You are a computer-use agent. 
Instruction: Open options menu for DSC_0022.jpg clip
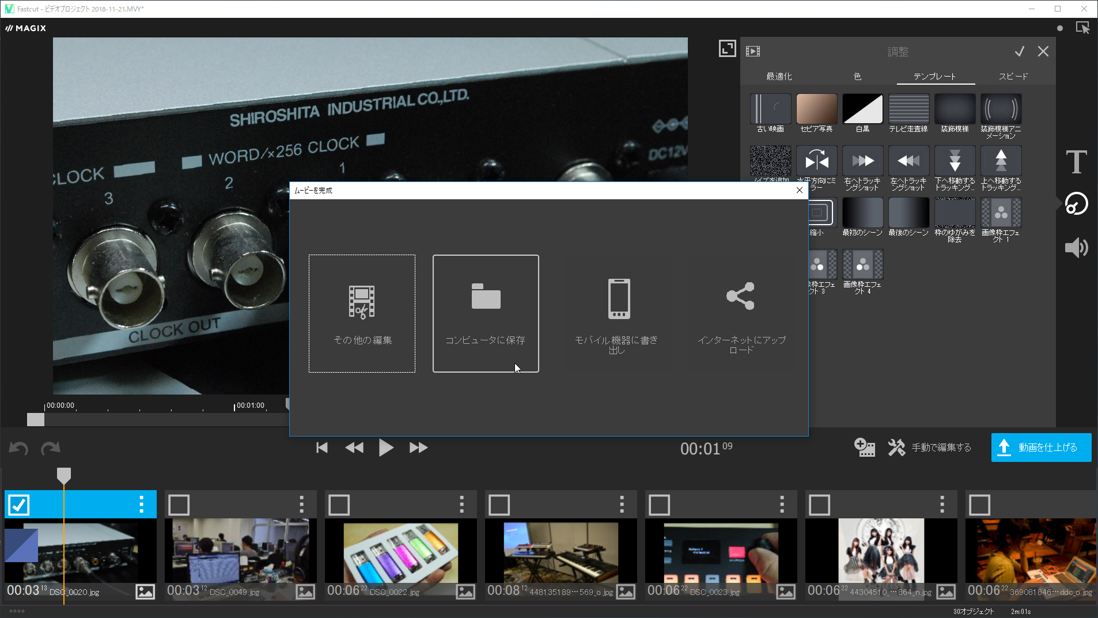coord(461,505)
